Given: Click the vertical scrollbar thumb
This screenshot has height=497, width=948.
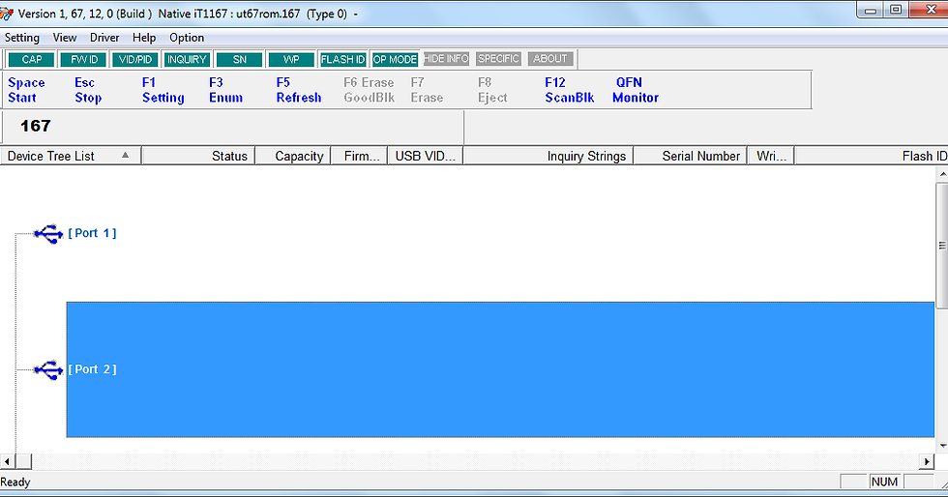Looking at the screenshot, I should 942,246.
